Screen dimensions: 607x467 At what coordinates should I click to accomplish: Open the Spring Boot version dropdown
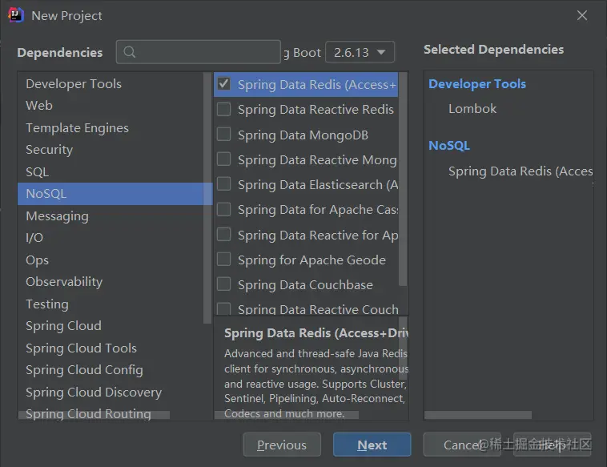[360, 52]
